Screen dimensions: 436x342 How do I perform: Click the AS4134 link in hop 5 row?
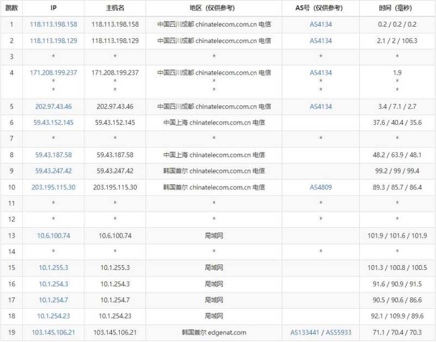click(x=320, y=106)
